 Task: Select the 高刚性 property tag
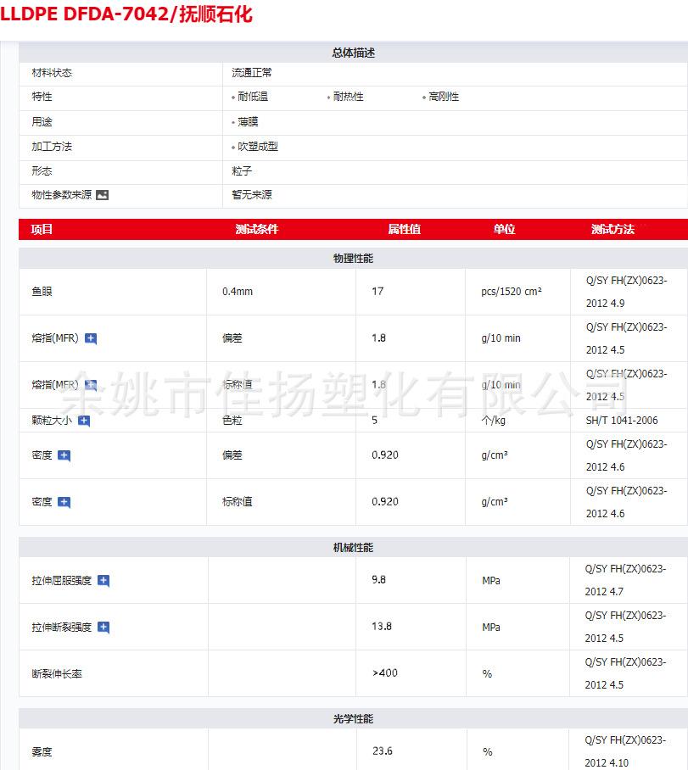[443, 97]
